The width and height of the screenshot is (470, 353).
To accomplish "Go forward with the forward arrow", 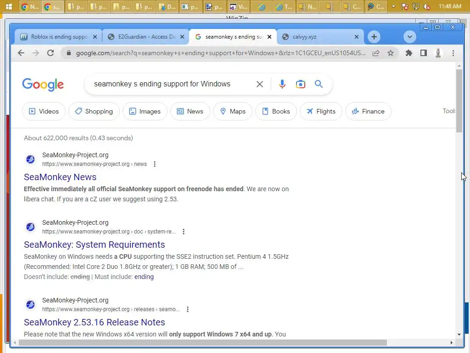I will [36, 53].
